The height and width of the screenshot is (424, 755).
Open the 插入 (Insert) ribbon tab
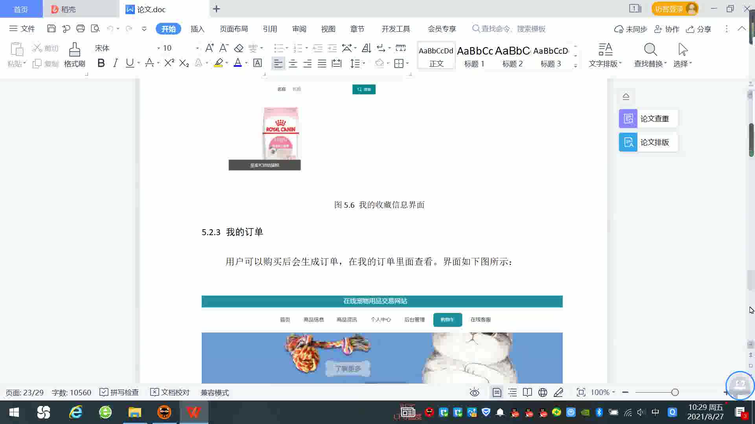click(197, 29)
